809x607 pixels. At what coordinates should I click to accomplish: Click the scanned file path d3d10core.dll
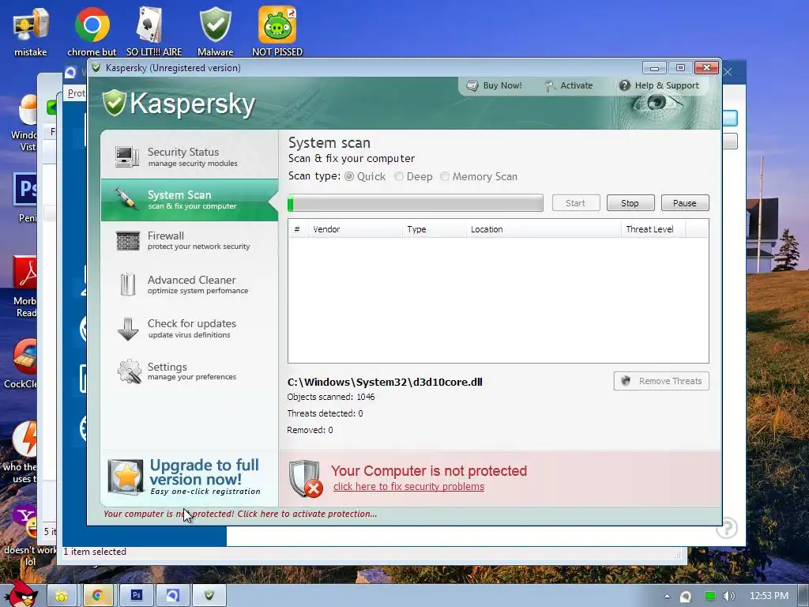(385, 382)
